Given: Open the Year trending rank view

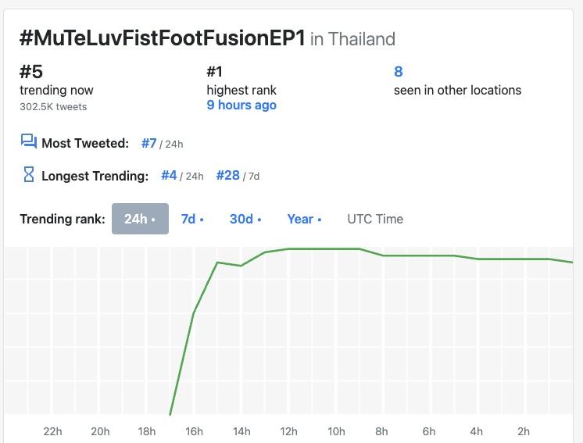Looking at the screenshot, I should click(x=304, y=219).
